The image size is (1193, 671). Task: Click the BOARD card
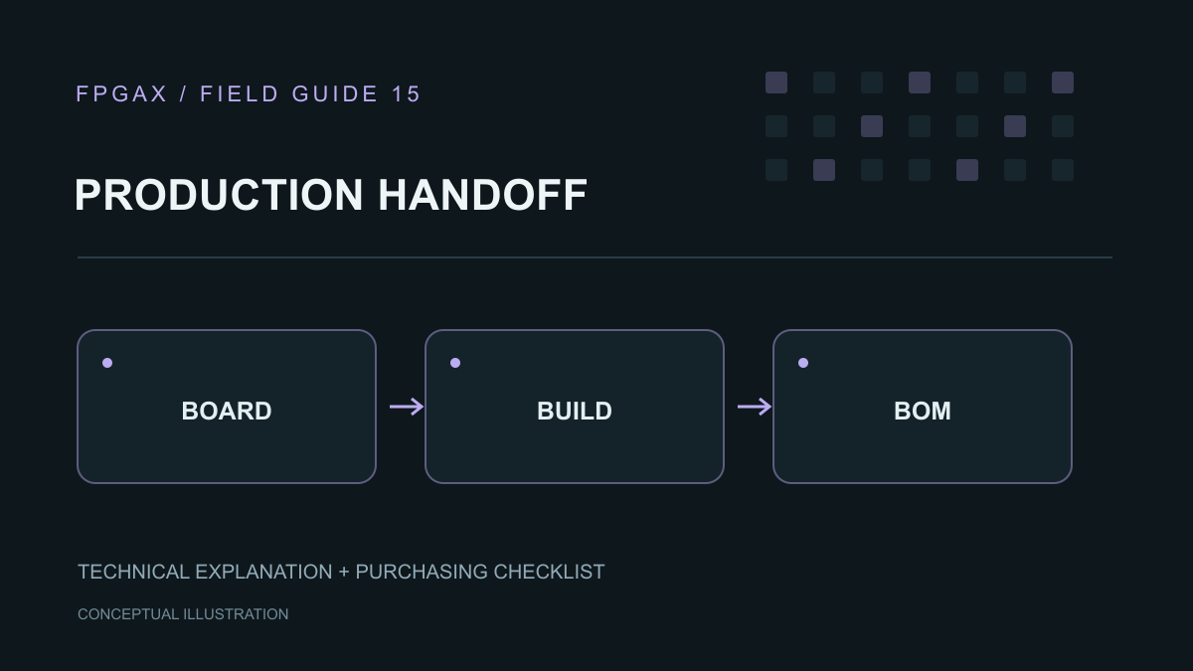227,407
